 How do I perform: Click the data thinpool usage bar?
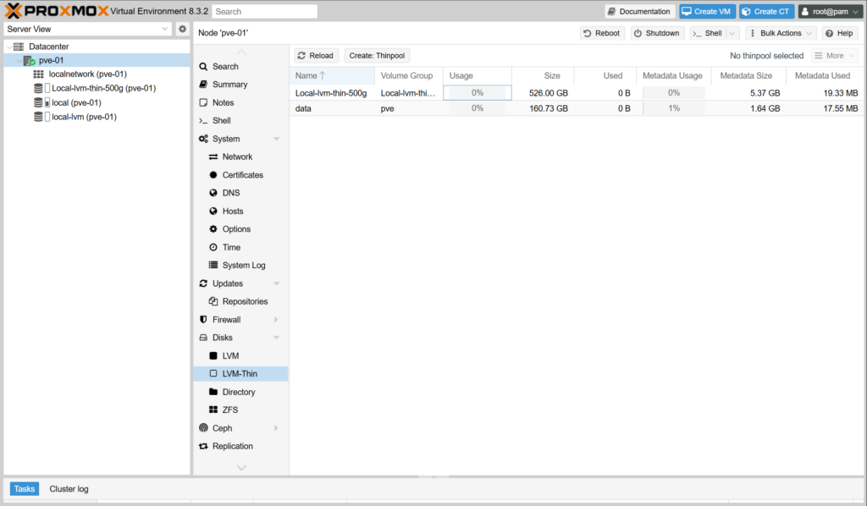477,109
